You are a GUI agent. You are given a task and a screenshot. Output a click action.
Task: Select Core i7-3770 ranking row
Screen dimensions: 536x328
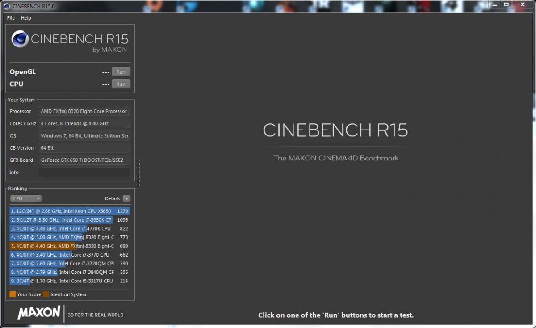(70, 255)
